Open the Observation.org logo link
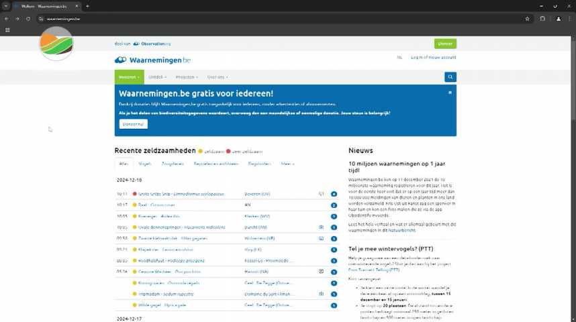This screenshot has width=576, height=322. 152,44
